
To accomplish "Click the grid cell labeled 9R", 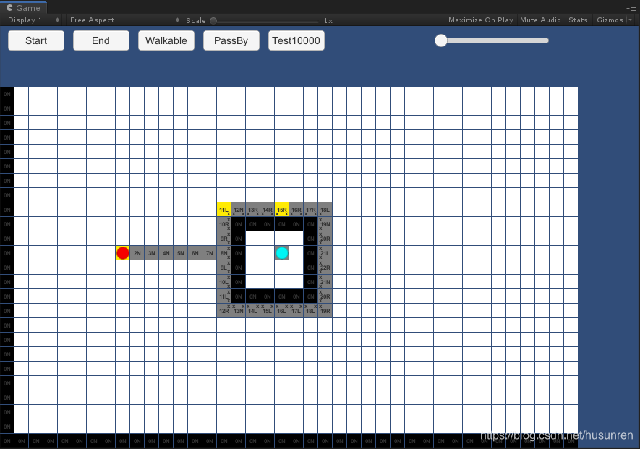I will click(224, 239).
